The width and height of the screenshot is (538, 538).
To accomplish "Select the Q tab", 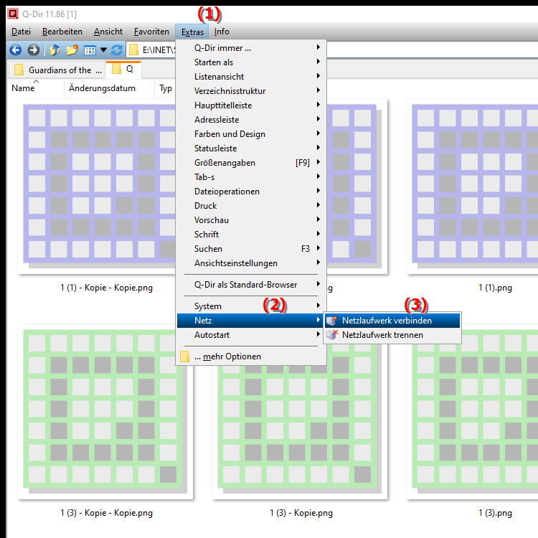I will pyautogui.click(x=123, y=69).
